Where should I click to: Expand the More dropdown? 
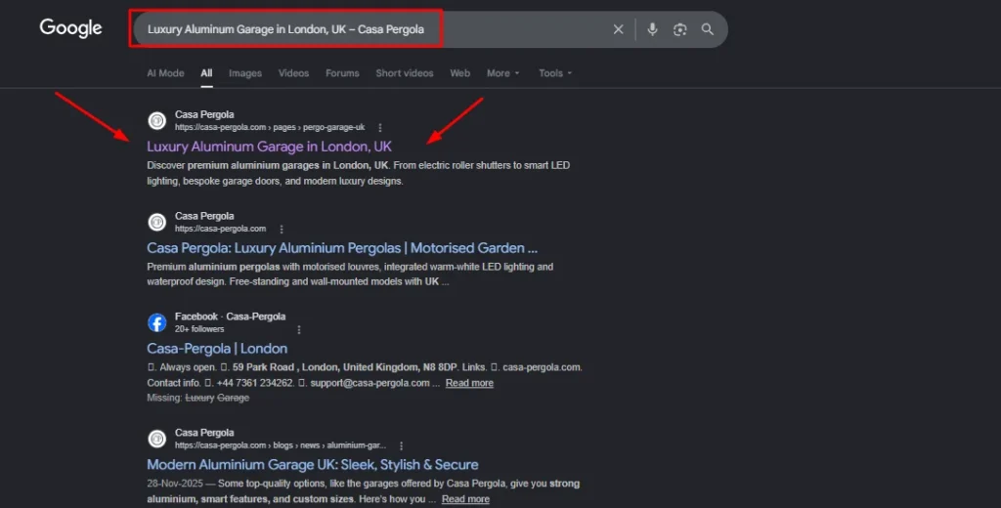click(x=503, y=73)
